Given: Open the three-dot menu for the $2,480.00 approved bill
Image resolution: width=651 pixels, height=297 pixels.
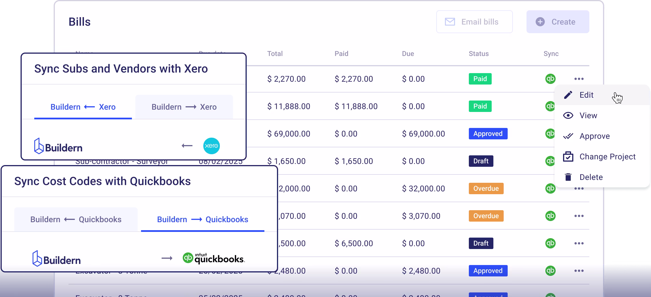Looking at the screenshot, I should 579,271.
